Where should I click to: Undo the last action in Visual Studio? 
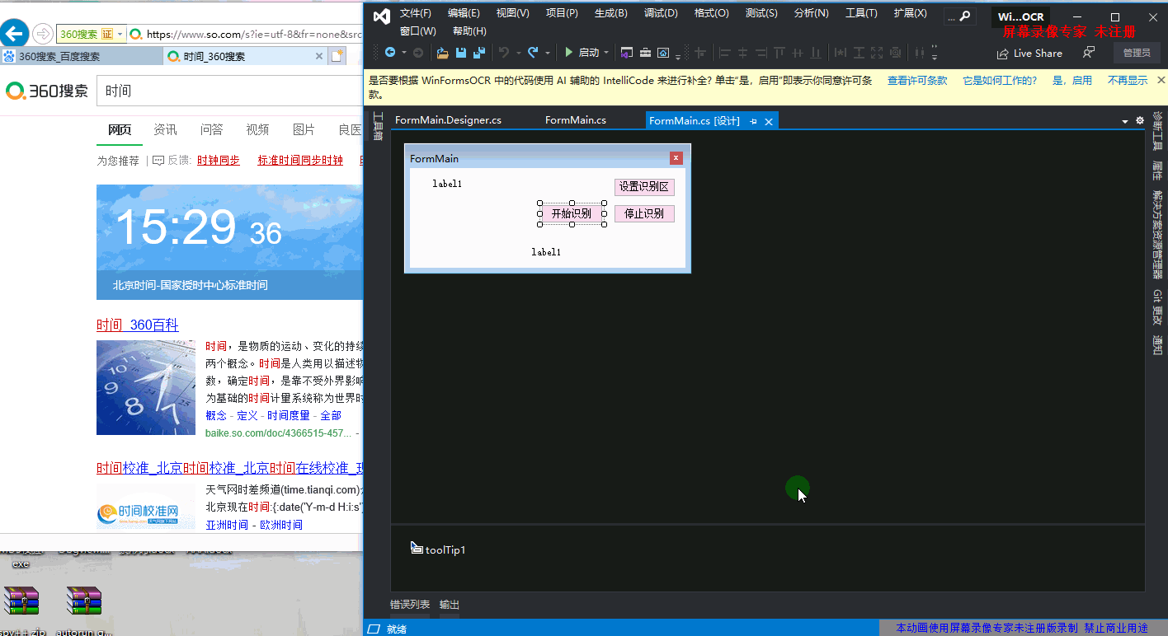tap(504, 53)
